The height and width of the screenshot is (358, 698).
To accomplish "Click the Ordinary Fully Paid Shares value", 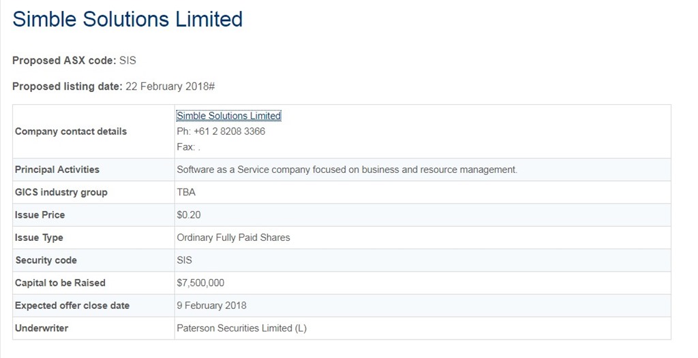I will [x=233, y=238].
